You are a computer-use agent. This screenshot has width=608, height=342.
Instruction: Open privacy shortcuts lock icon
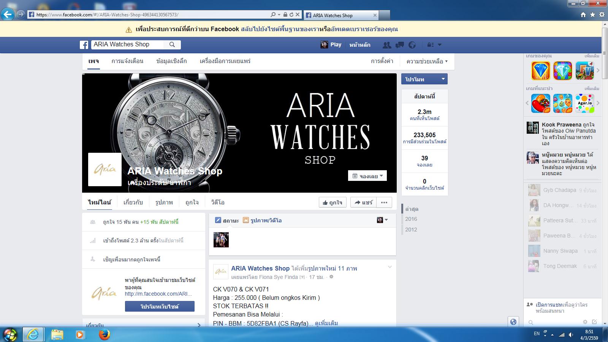(x=430, y=45)
